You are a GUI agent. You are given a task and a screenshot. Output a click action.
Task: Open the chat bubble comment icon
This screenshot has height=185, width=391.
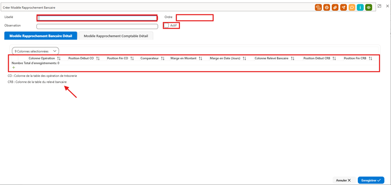pyautogui.click(x=352, y=8)
